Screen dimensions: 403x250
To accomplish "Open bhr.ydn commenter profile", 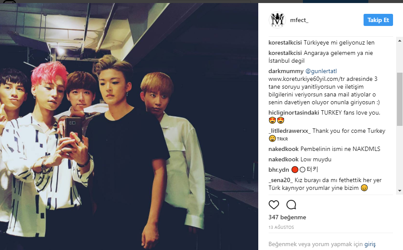I will (279, 170).
